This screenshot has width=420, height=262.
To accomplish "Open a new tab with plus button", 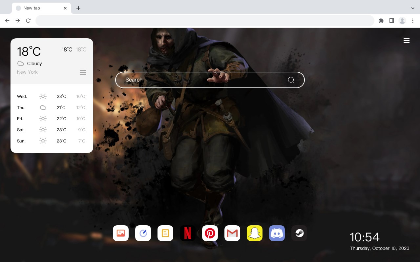I will [x=78, y=8].
